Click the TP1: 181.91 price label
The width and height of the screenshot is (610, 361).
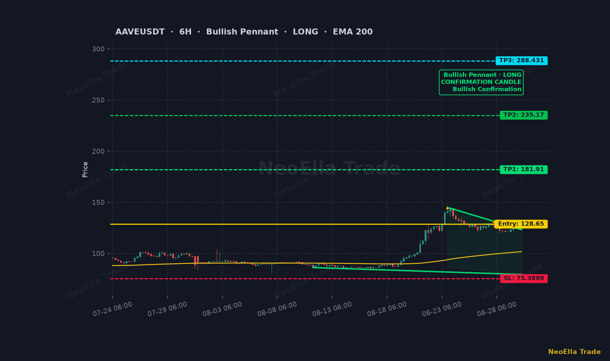point(524,170)
